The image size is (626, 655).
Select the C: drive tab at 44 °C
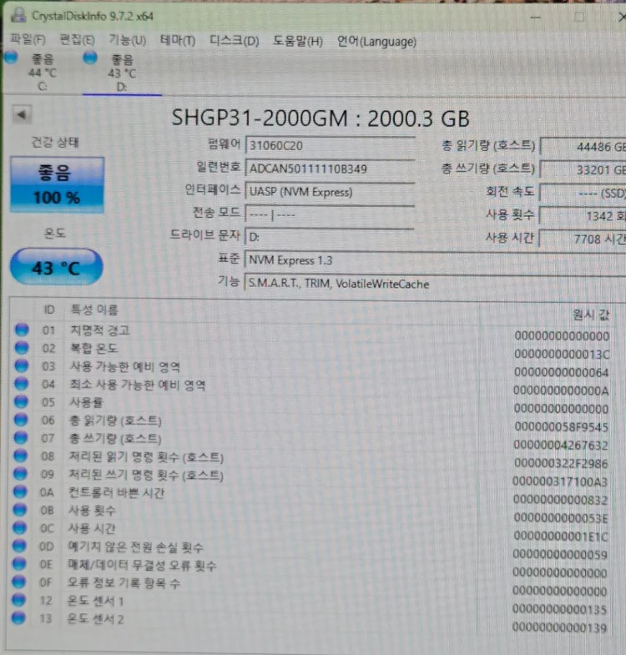(x=42, y=73)
